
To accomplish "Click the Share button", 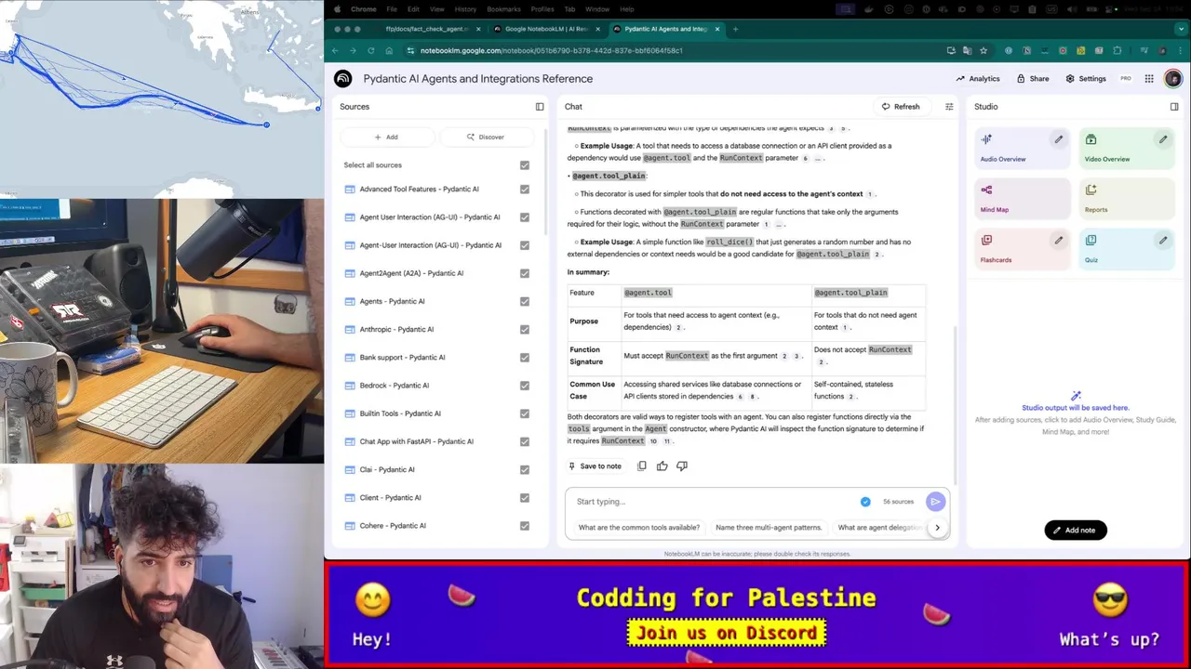I will point(1033,79).
